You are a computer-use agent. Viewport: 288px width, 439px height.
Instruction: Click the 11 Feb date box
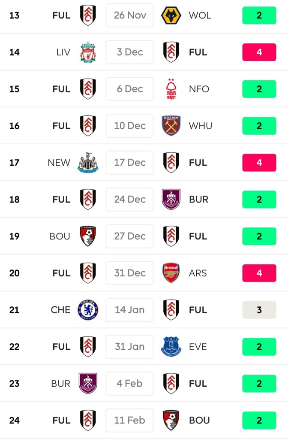pos(129,420)
